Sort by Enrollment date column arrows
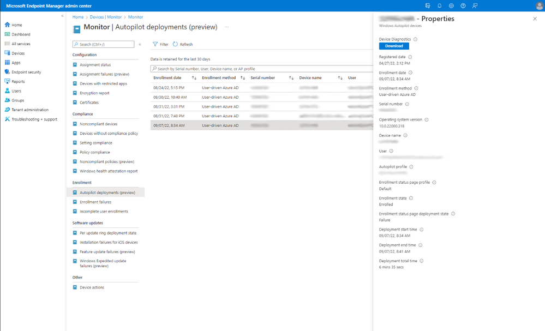Screen dimensions: 545x331 point(194,78)
